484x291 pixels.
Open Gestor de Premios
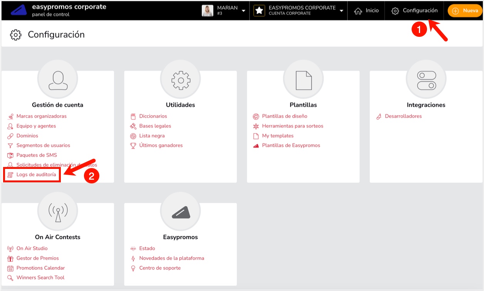[x=38, y=258]
